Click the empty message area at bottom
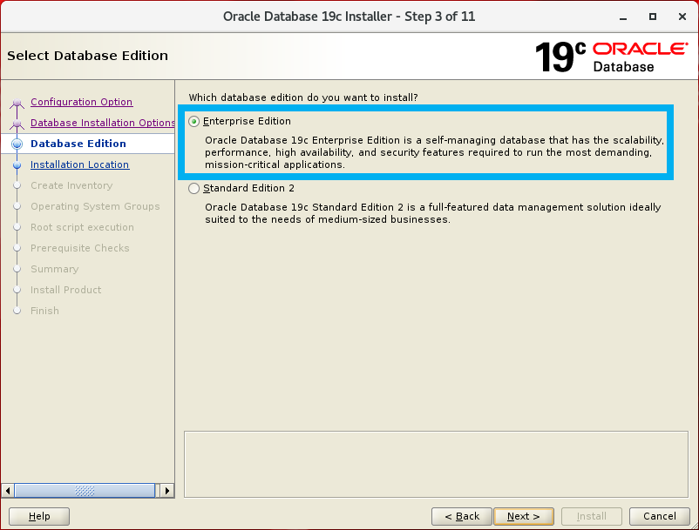Screen dimensions: 699x530 click(x=436, y=464)
